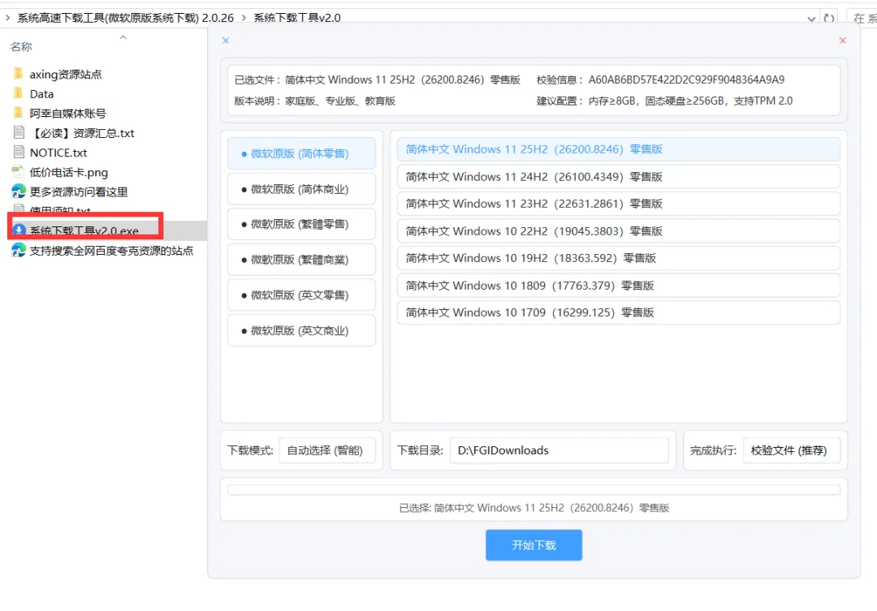Screen dimensions: 877x611
Task: Click the 建议配置 内存≥8GB text
Action: coord(690,101)
